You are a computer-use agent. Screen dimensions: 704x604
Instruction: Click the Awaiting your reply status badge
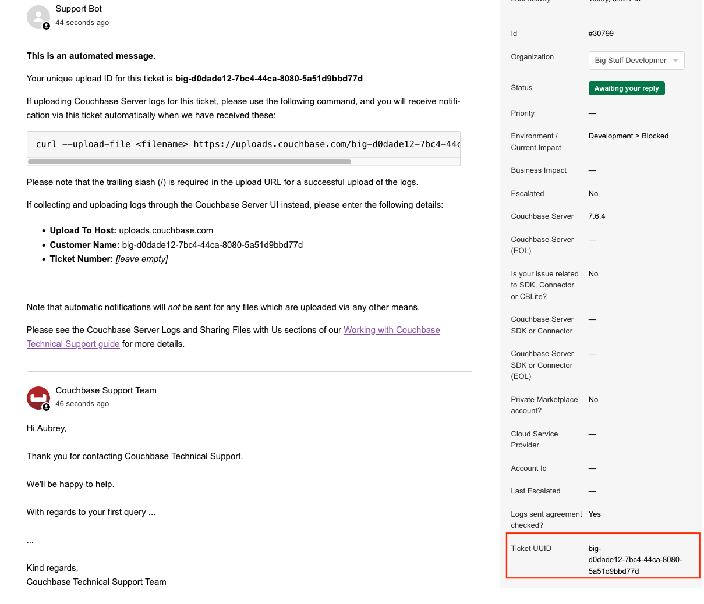[627, 88]
